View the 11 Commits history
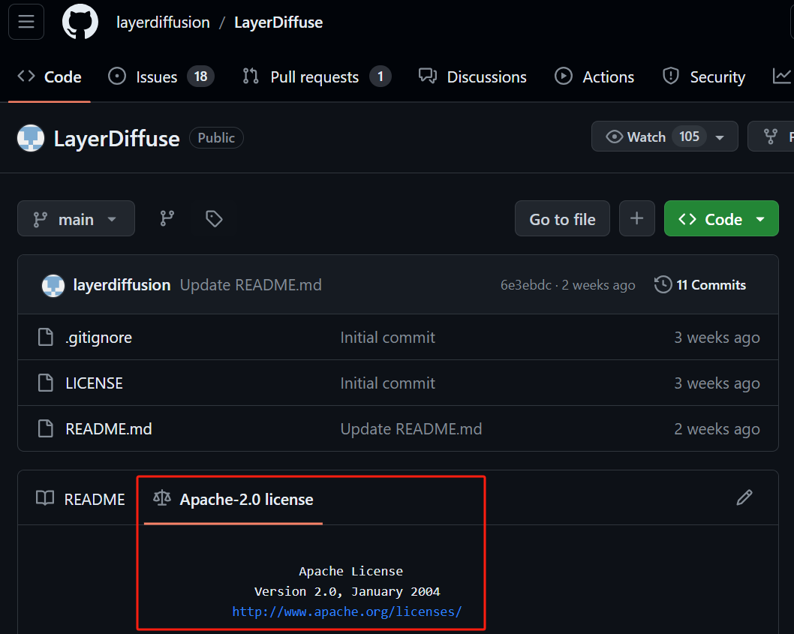 pos(699,285)
